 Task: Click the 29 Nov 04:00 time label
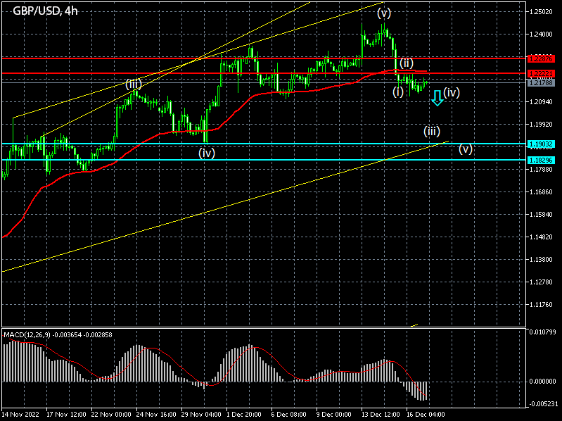coord(201,415)
